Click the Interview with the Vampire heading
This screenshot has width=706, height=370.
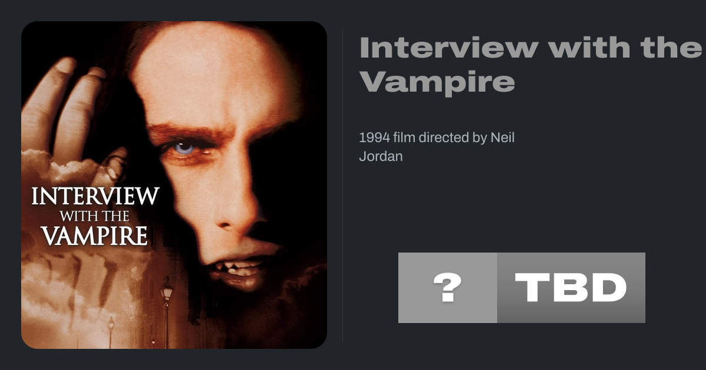pos(530,65)
